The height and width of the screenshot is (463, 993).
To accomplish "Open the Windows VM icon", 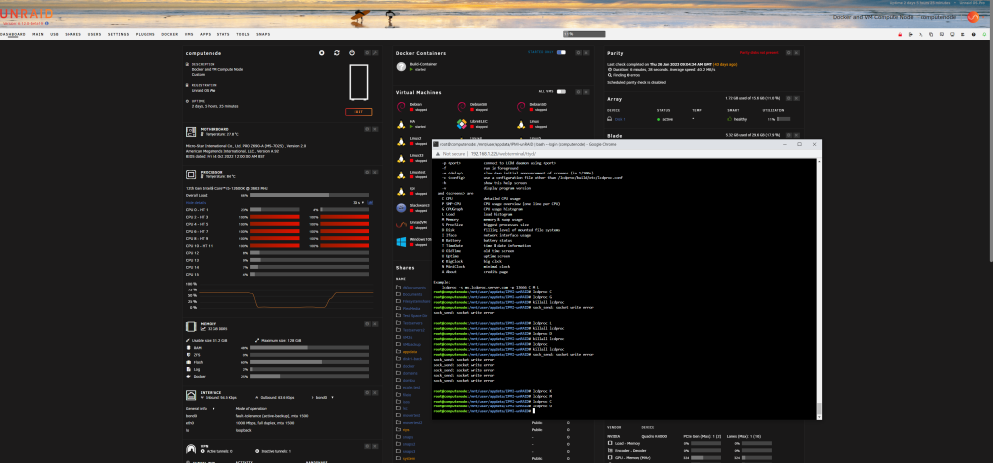I will (x=401, y=242).
